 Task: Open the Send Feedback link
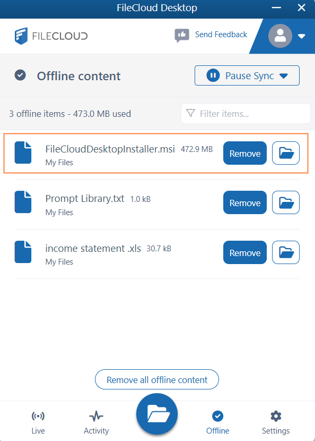pos(221,35)
